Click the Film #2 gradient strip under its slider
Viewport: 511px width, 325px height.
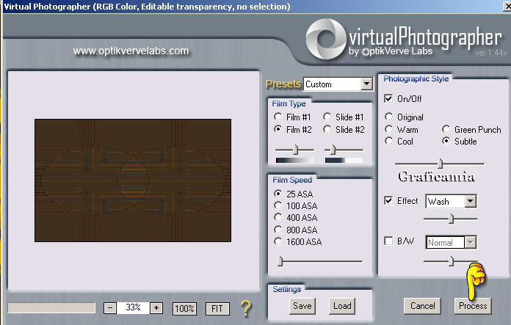[x=294, y=160]
